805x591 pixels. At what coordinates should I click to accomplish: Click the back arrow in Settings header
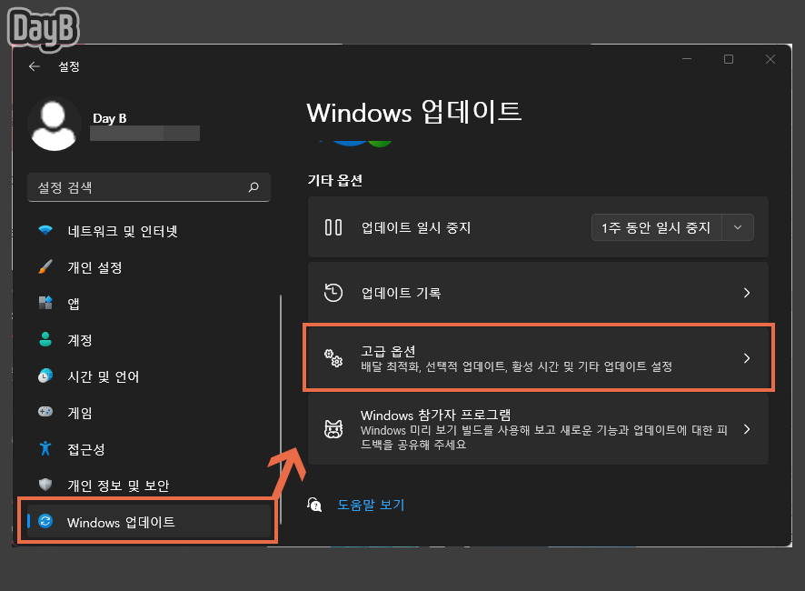pos(35,66)
